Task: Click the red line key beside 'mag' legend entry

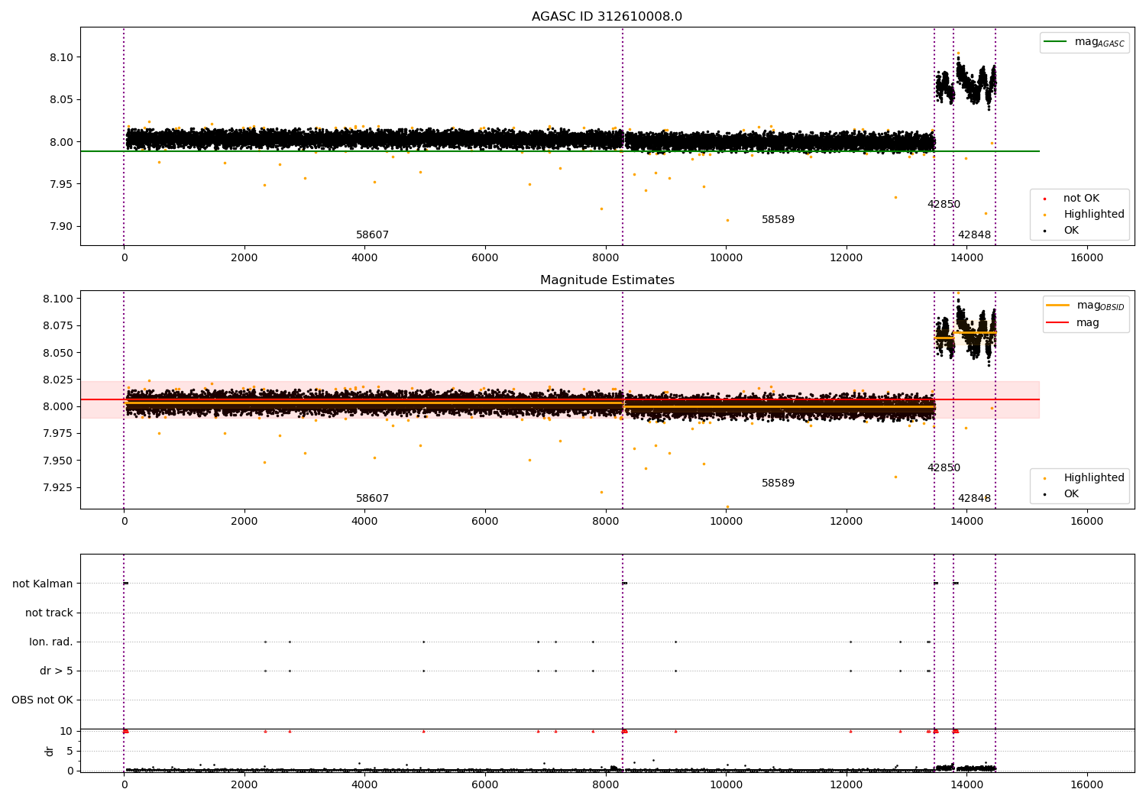Action: coord(1057,323)
